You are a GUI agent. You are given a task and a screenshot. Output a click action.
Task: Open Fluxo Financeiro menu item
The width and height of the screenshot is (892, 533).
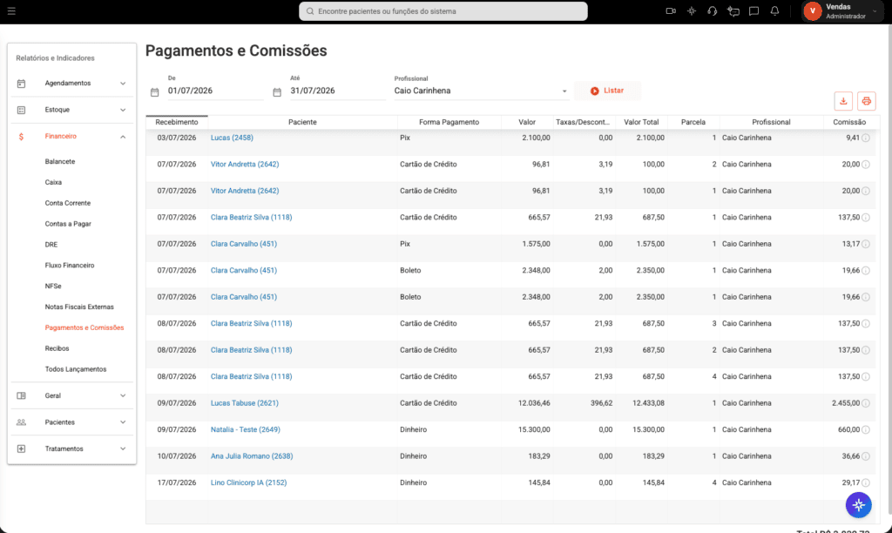(70, 266)
